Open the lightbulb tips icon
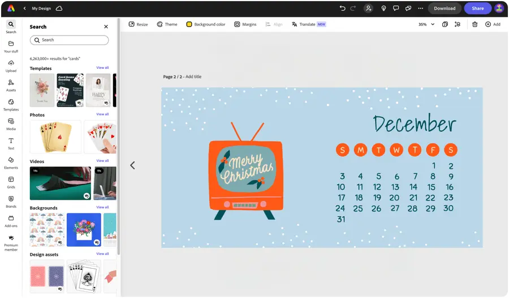Screen dimensions: 509x298 point(383,8)
